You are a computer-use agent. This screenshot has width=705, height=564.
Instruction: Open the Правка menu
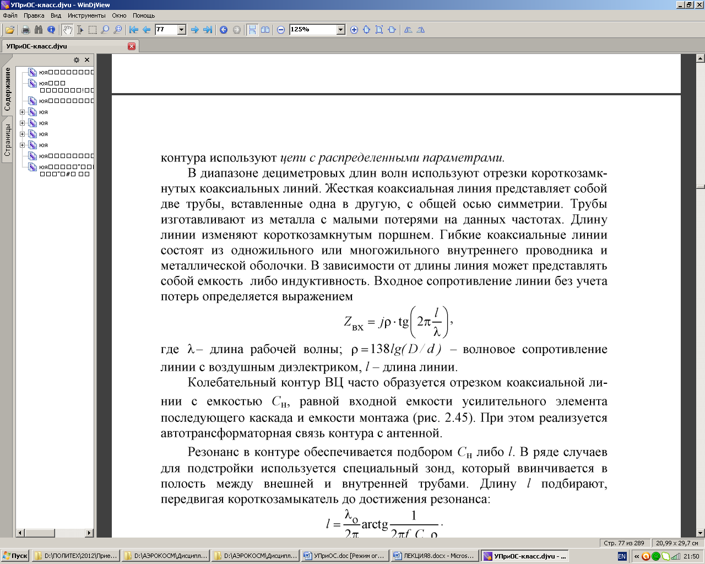(x=34, y=15)
